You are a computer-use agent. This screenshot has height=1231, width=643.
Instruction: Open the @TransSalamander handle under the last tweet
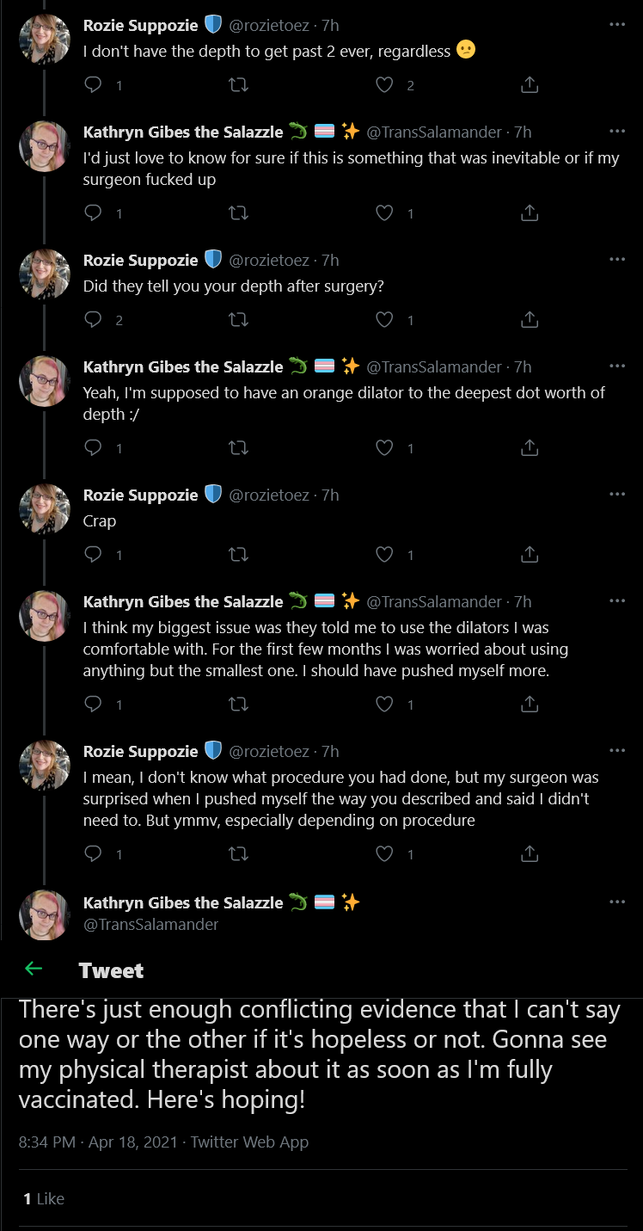(x=151, y=925)
